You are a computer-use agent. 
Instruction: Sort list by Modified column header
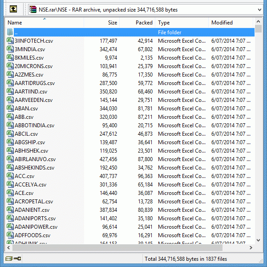click(231, 23)
